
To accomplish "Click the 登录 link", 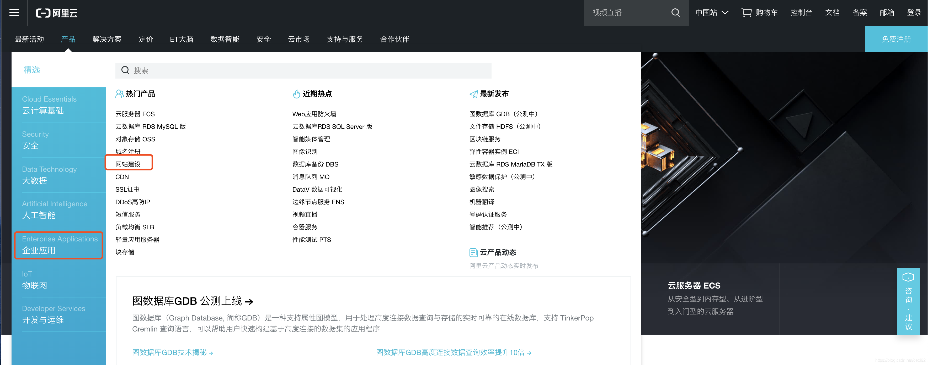I will click(914, 13).
